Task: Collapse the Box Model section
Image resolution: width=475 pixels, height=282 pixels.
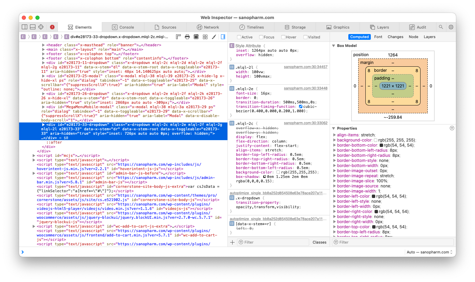Action: [334, 46]
